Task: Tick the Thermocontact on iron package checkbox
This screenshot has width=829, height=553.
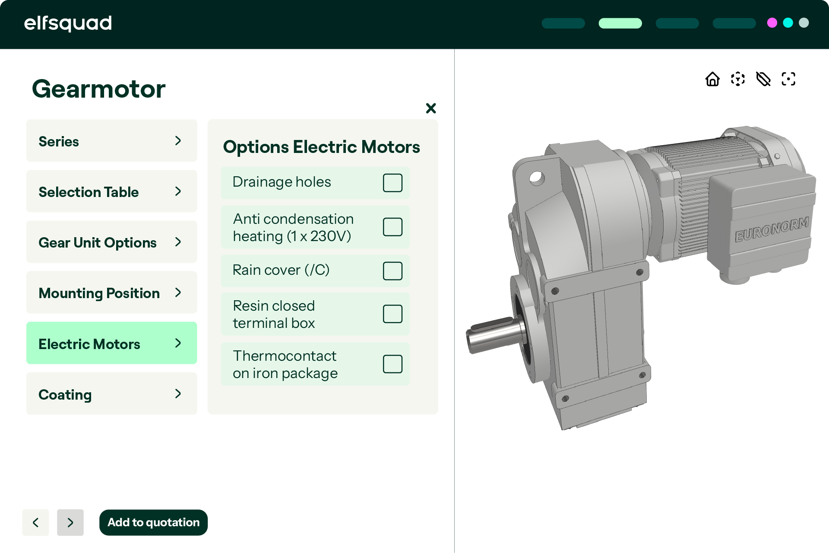Action: pyautogui.click(x=392, y=364)
